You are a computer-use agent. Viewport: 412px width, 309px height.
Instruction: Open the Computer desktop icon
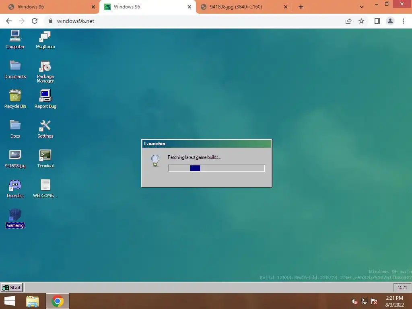(15, 39)
